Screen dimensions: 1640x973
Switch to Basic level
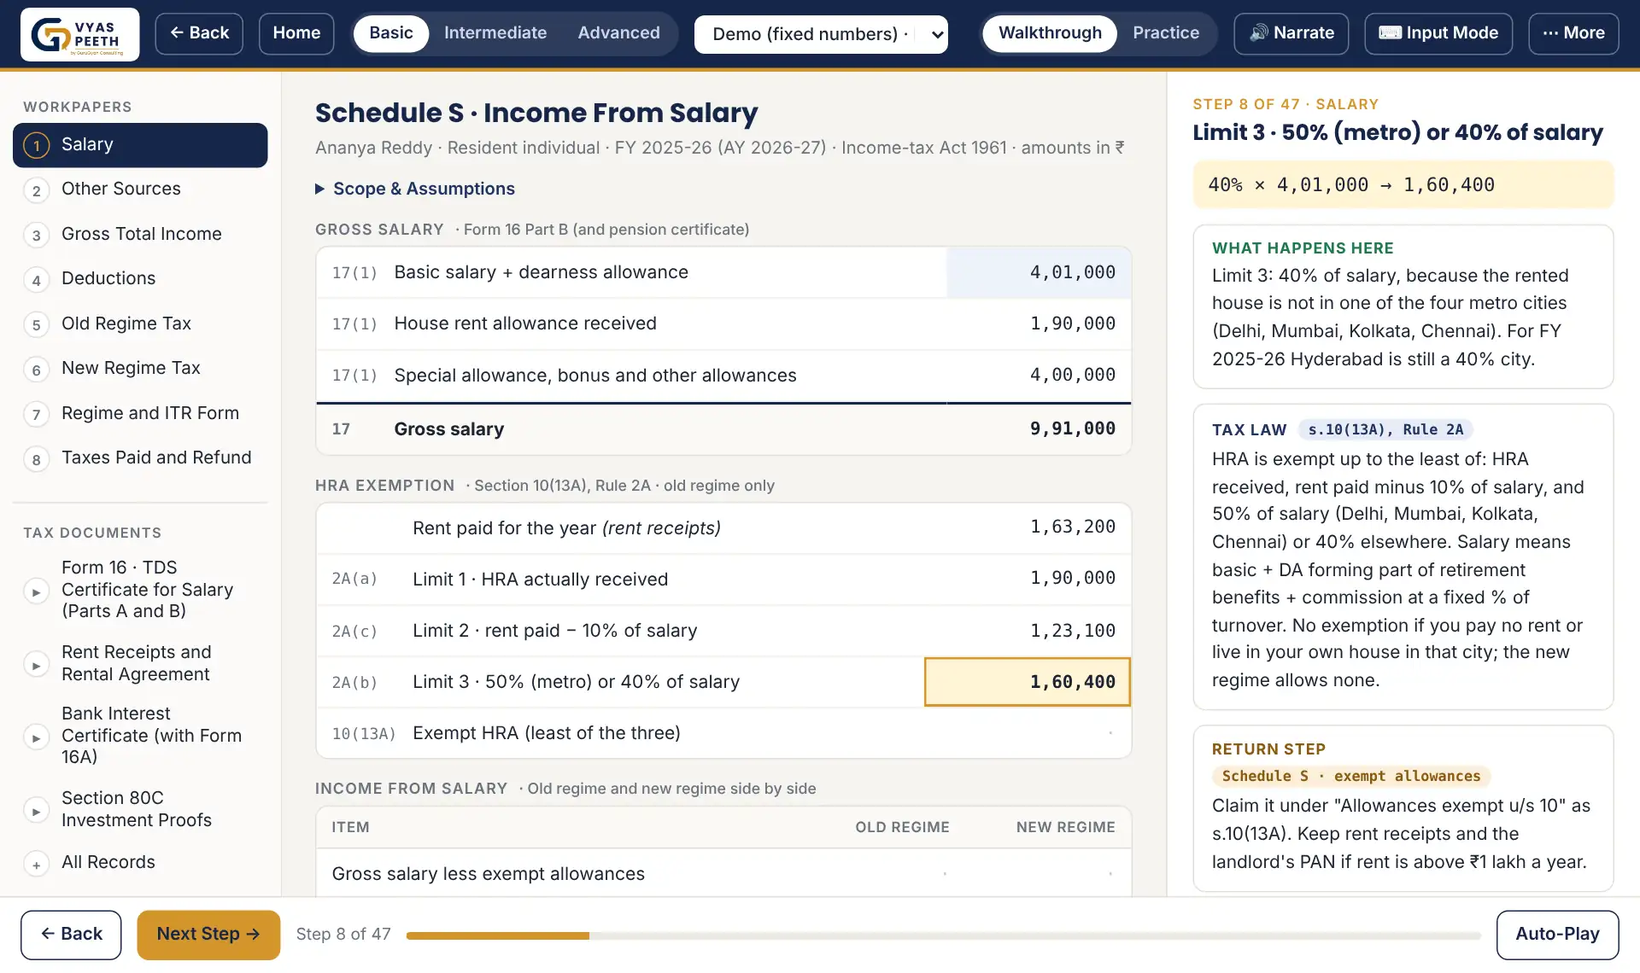click(391, 33)
